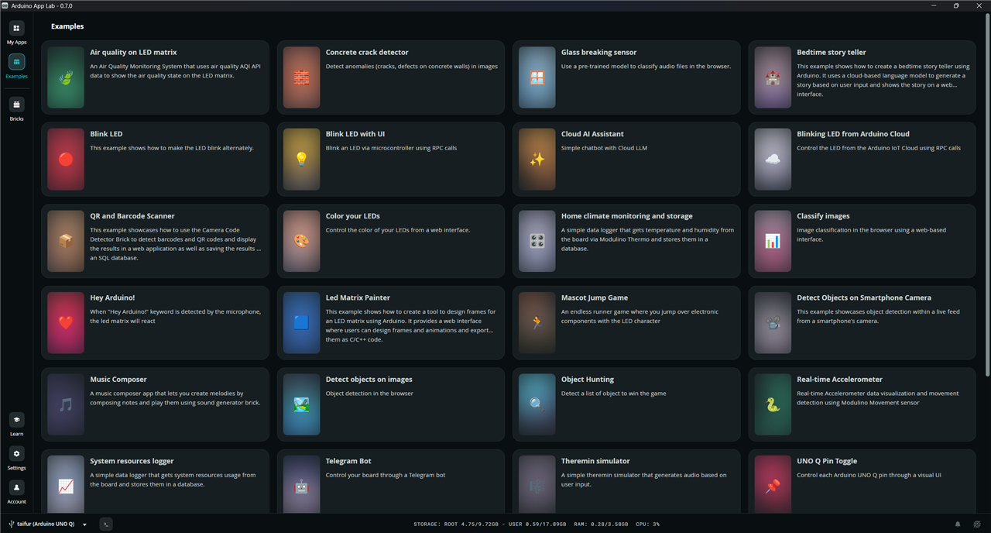This screenshot has height=533, width=991.
Task: Click 'Control your board through a Telegram bot'
Action: click(x=386, y=475)
